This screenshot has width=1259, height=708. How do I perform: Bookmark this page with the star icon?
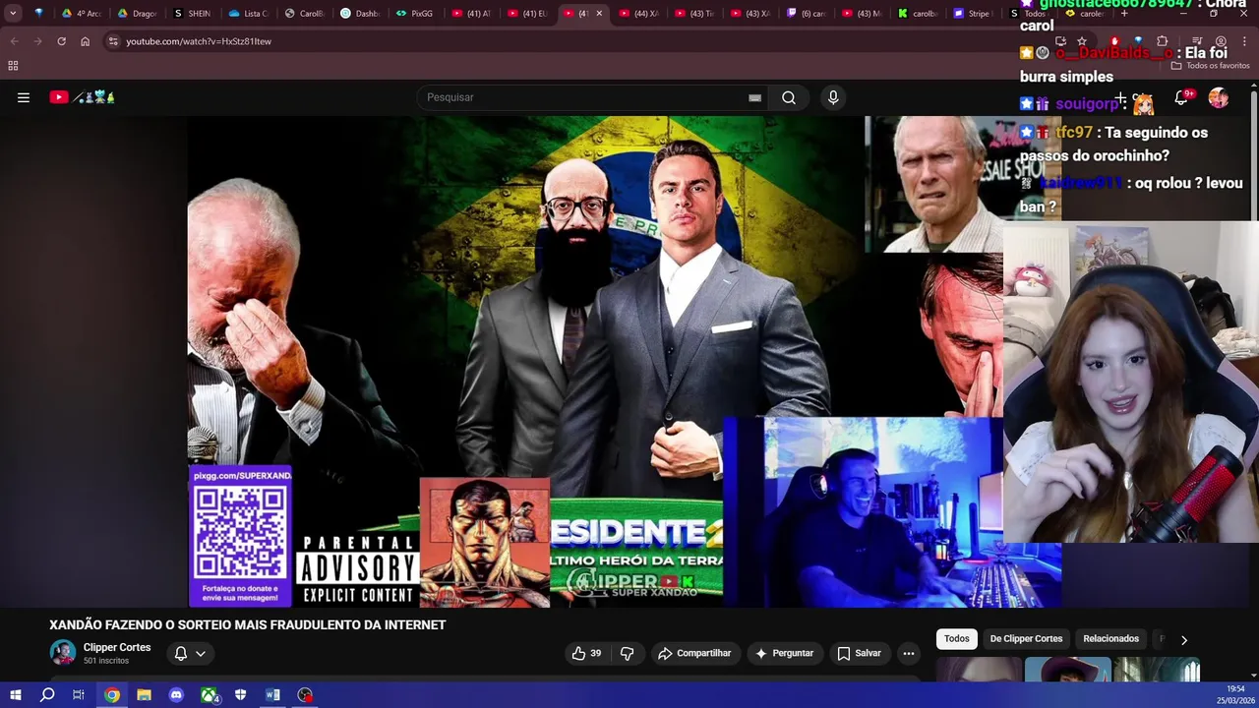pyautogui.click(x=1082, y=41)
